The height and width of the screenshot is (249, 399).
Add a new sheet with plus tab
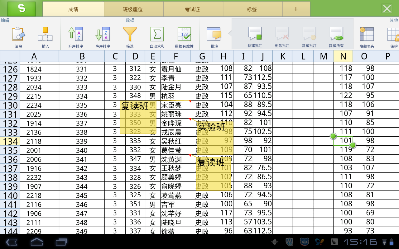tap(296, 9)
